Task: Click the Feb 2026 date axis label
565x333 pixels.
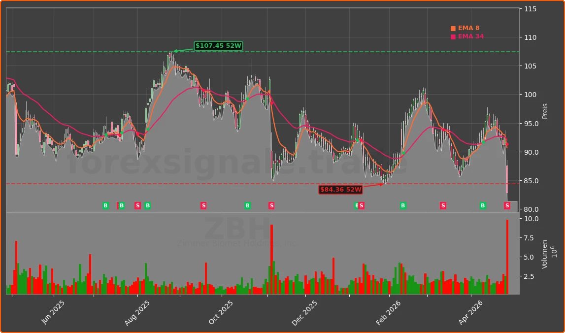Action: 389,312
